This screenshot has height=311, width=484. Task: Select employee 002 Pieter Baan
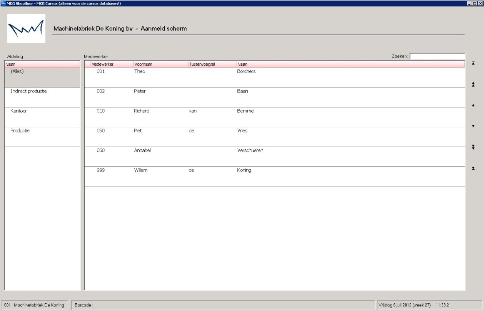(x=275, y=98)
